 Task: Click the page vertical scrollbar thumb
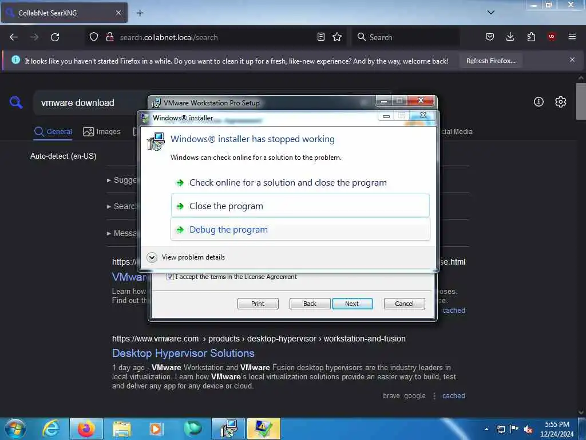tap(580, 101)
